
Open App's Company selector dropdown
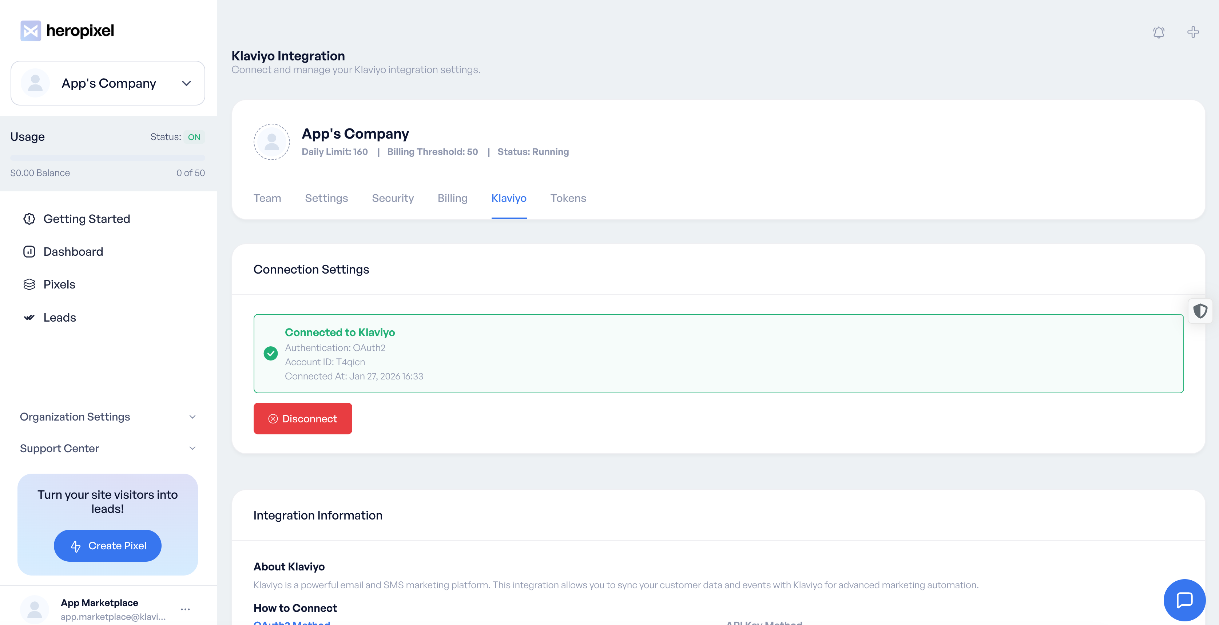tap(108, 83)
